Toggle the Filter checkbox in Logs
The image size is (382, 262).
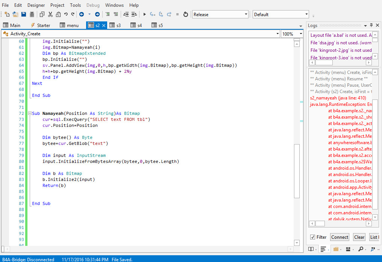tap(313, 237)
